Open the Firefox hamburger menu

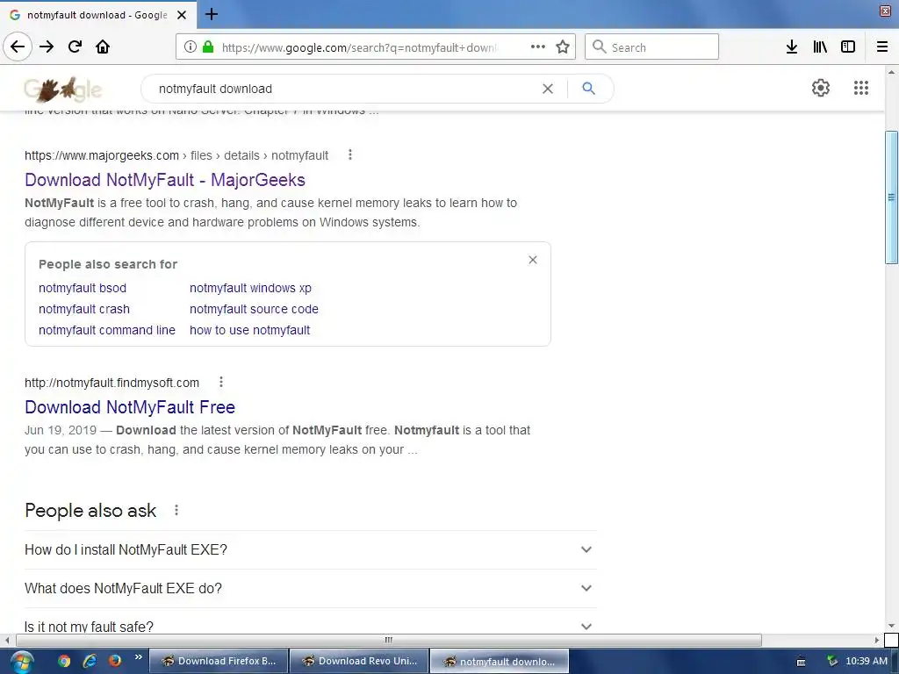coord(882,47)
